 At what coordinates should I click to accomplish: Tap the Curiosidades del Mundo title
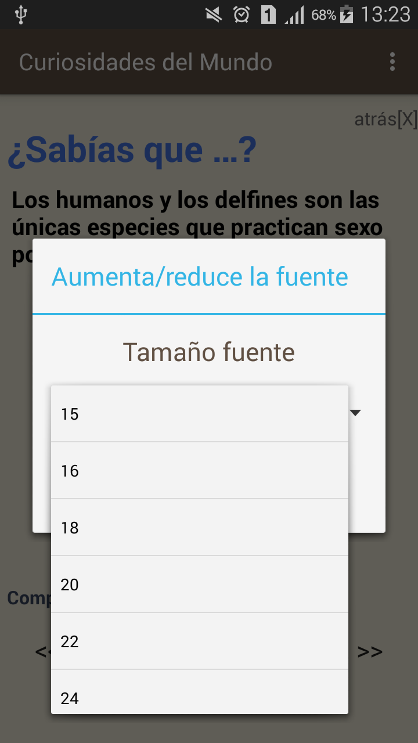click(x=146, y=62)
